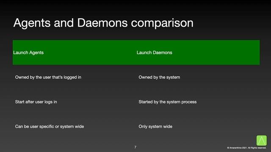Click the Amaranthine 2021 copyright notice
Viewport: 271px width, 152px height.
(246, 148)
